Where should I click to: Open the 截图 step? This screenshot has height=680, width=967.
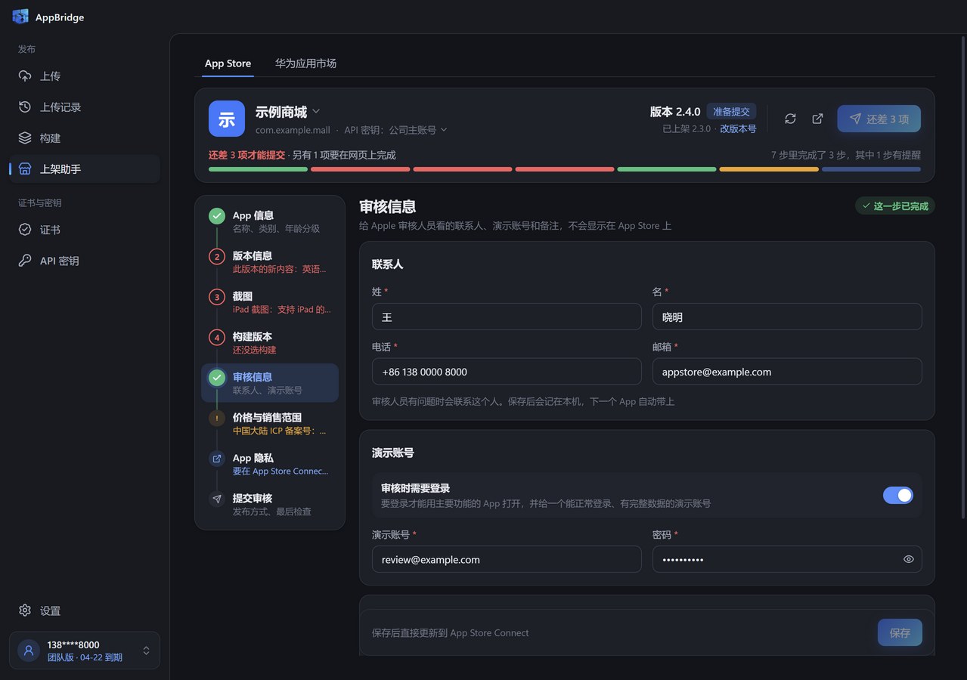(270, 302)
